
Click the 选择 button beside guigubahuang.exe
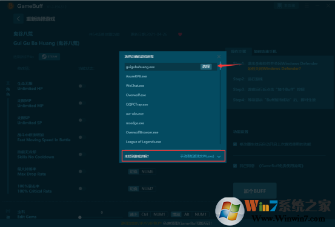(x=206, y=66)
